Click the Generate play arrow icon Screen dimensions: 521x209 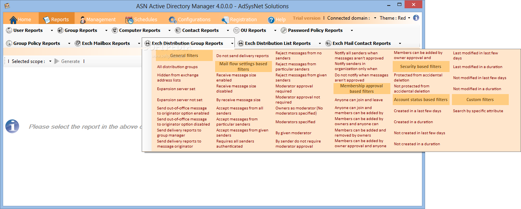coord(57,61)
